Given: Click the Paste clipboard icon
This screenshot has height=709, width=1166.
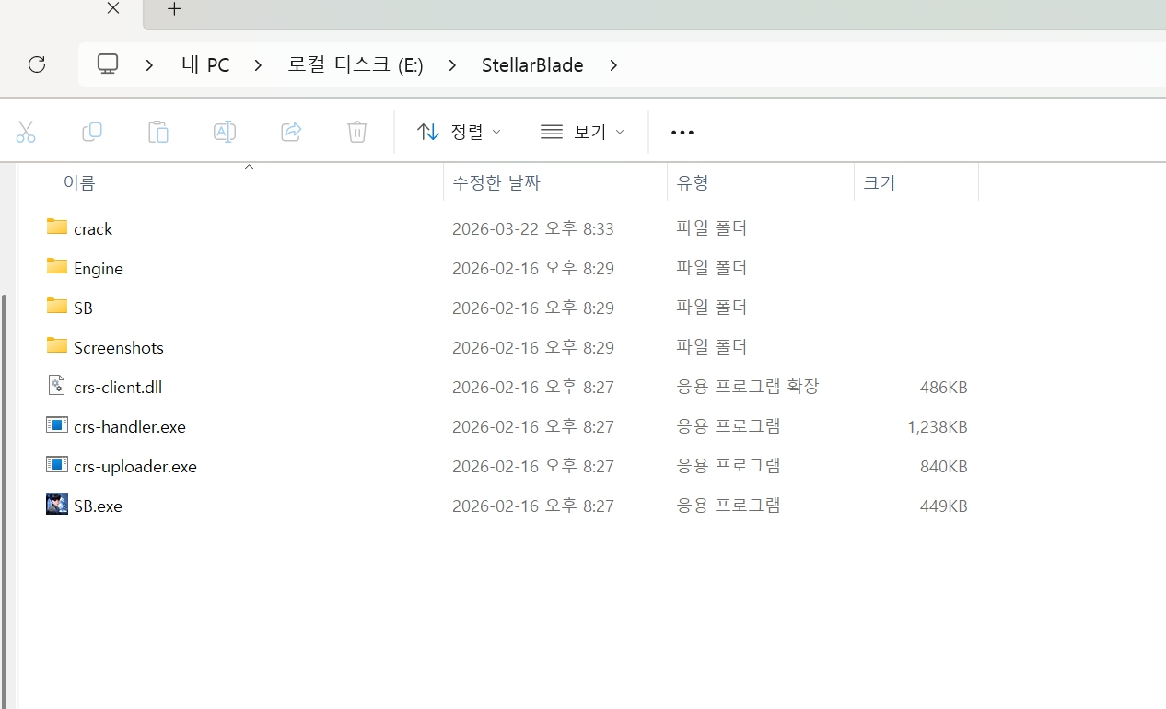Looking at the screenshot, I should pos(158,132).
